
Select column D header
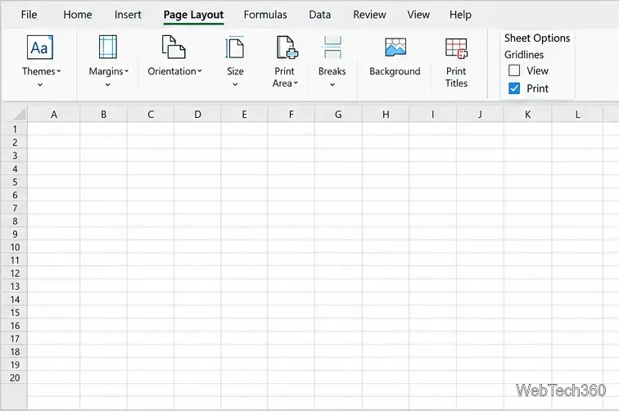197,114
